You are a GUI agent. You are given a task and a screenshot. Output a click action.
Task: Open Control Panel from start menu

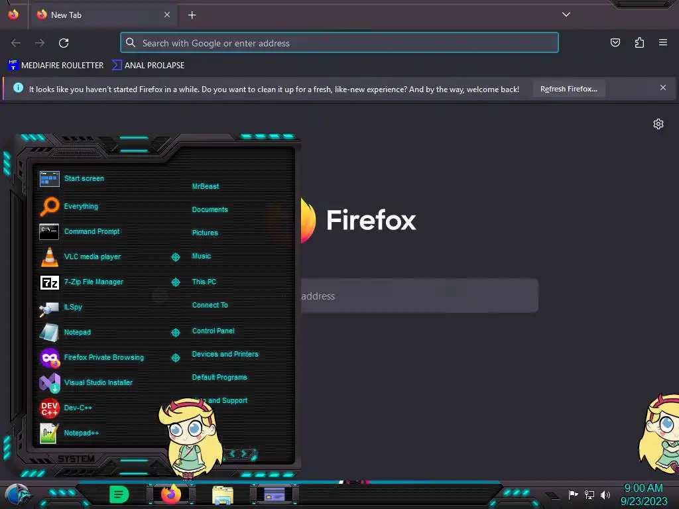pos(214,331)
